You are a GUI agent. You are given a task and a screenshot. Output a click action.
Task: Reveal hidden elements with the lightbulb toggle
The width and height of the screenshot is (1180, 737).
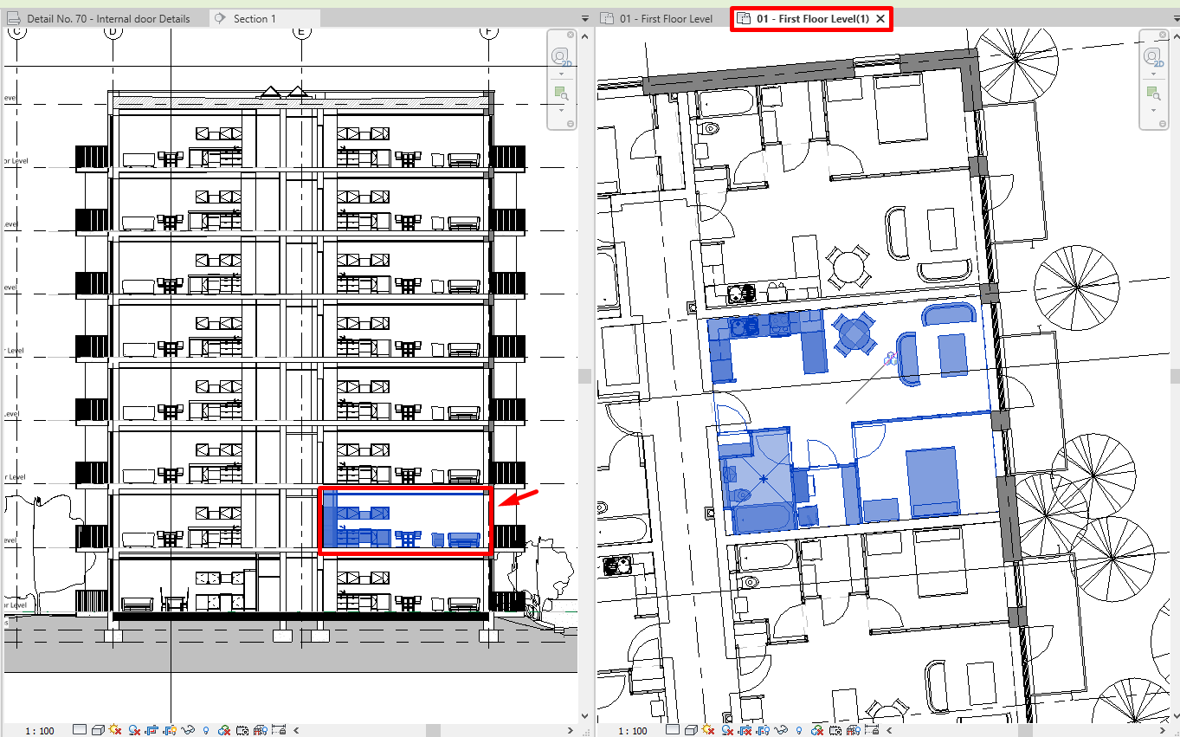pos(204,730)
